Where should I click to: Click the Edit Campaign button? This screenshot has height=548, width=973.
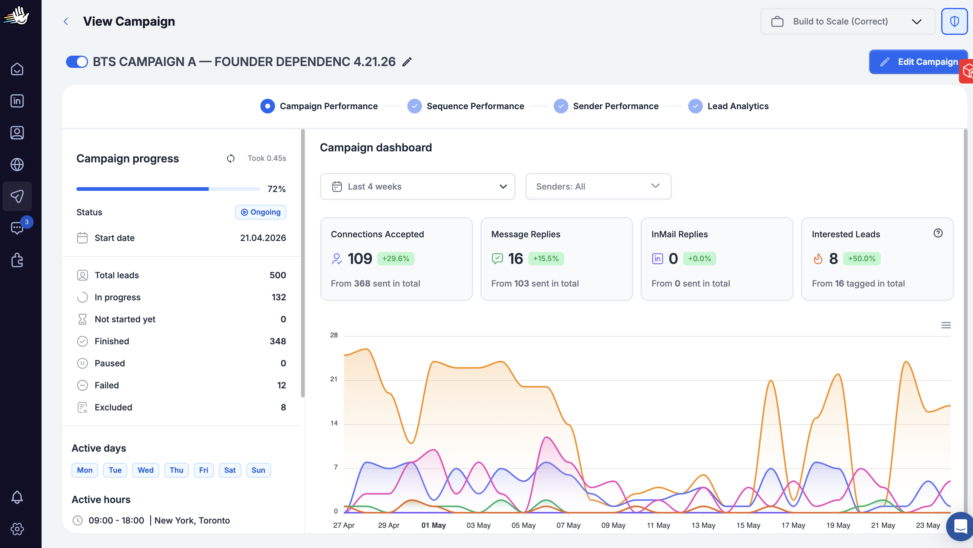tap(918, 62)
